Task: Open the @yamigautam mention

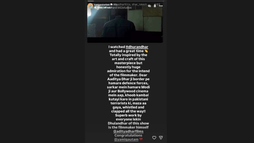Action: point(126,139)
